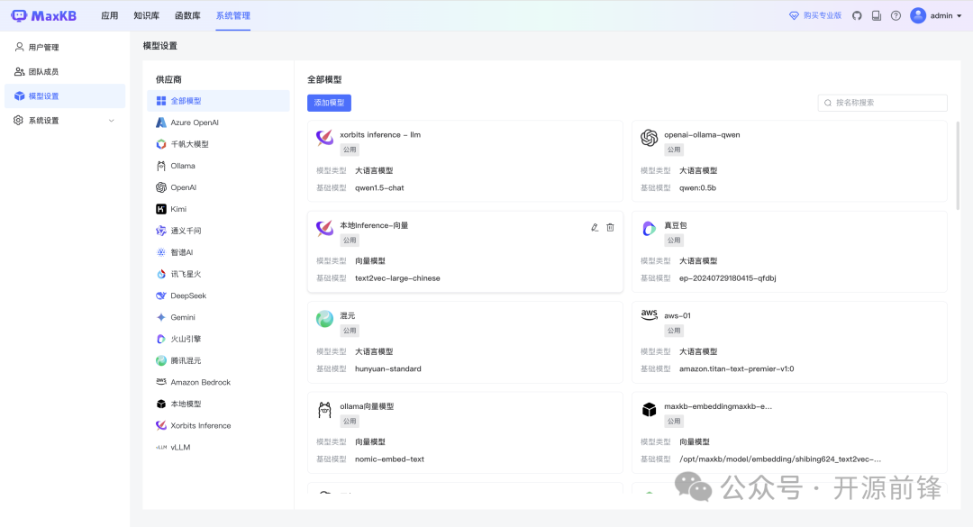The image size is (973, 527).
Task: Click the openai-ollama-qwen model icon
Action: point(649,138)
